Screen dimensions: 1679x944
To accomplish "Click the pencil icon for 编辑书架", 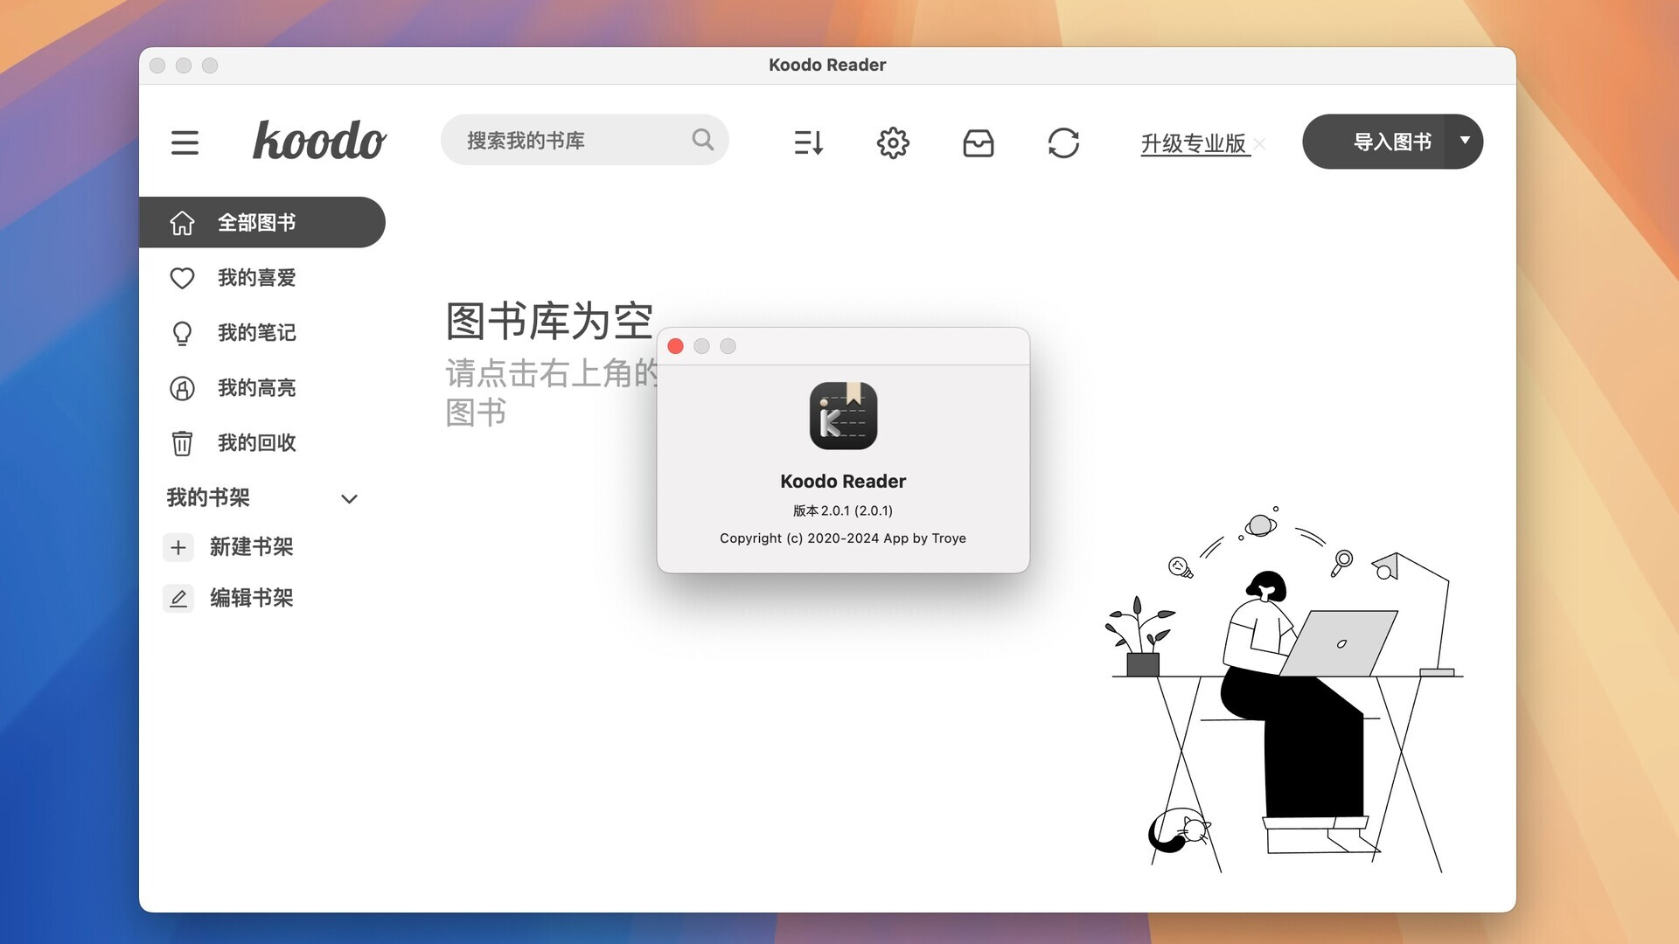I will pyautogui.click(x=178, y=599).
